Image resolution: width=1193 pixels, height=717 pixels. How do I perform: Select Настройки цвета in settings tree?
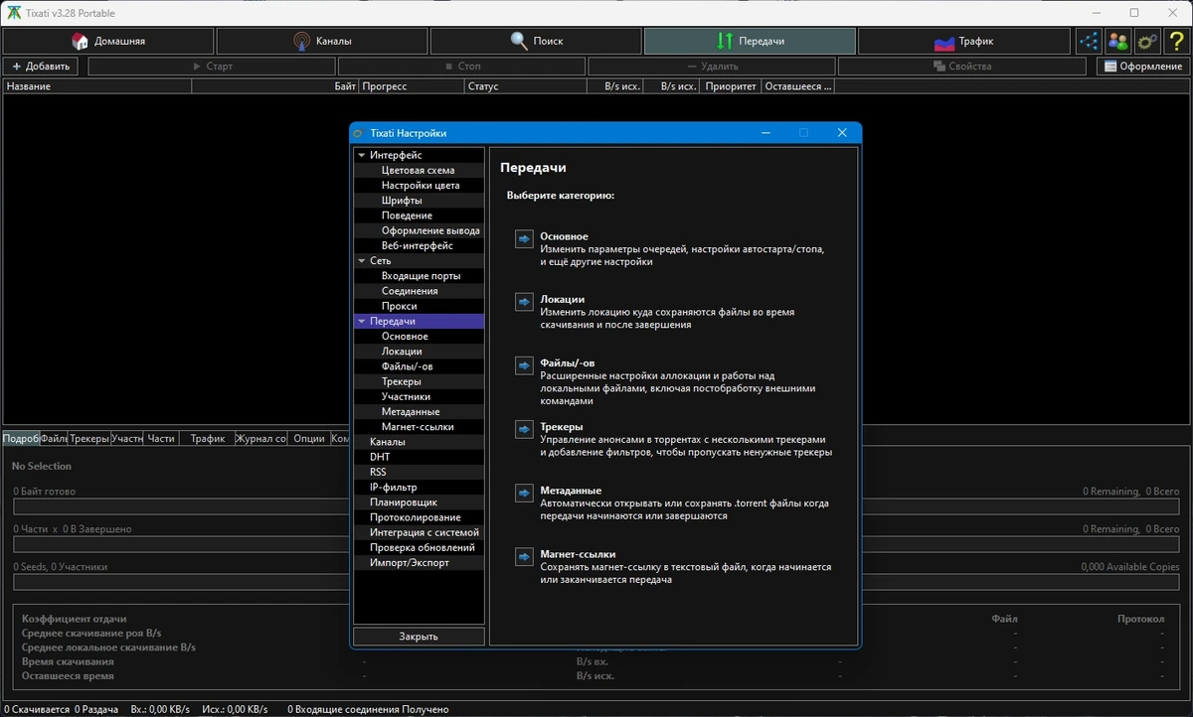tap(419, 186)
